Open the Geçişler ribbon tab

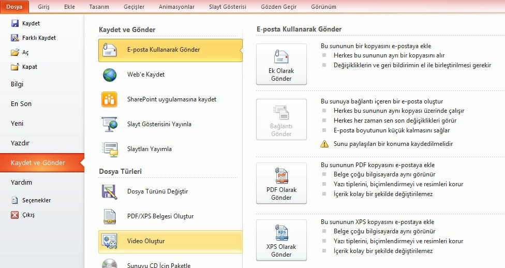(x=134, y=7)
